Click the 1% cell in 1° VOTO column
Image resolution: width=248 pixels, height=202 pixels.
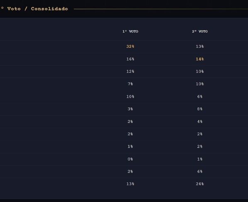pos(130,146)
